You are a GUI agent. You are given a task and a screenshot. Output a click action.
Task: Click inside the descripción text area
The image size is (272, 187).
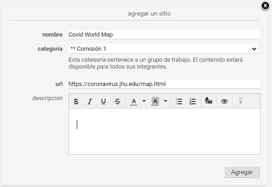[x=165, y=131]
